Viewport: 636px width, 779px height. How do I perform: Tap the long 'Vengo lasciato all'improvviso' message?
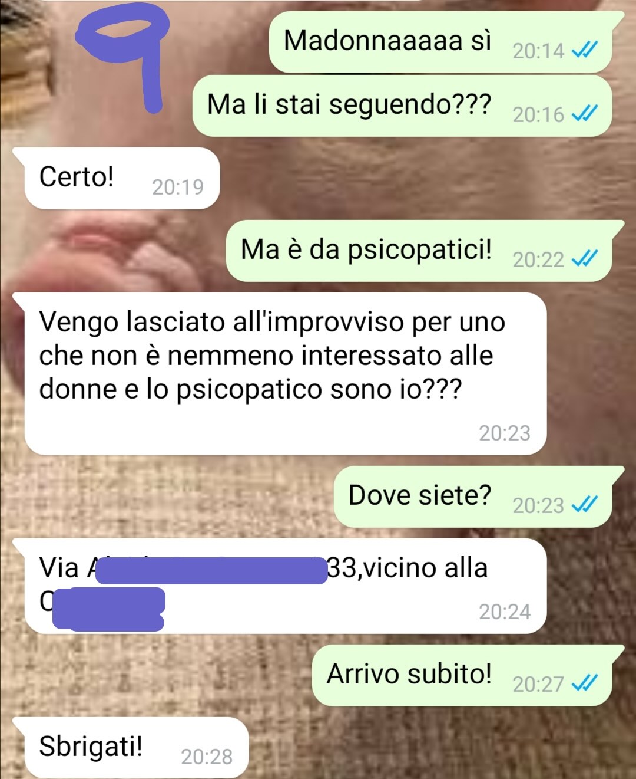[280, 374]
